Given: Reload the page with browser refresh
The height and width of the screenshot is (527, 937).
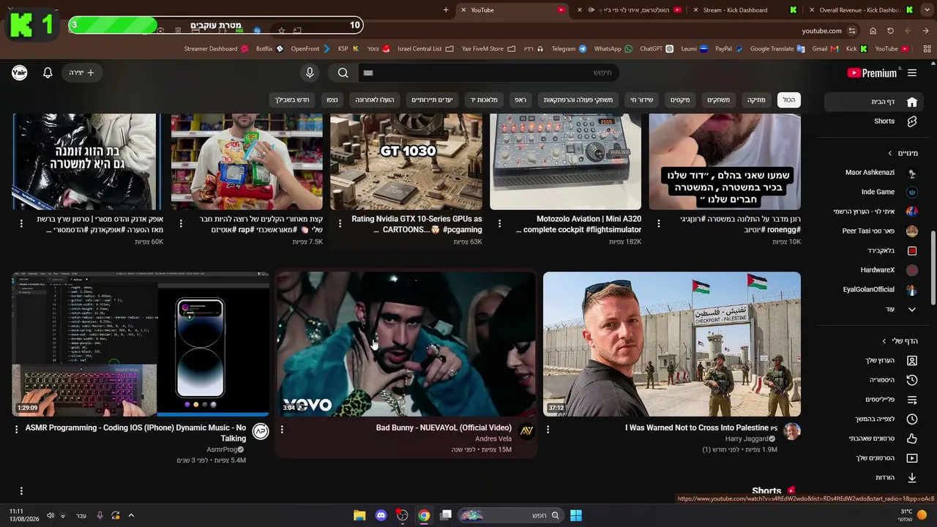Looking at the screenshot, I should point(890,31).
